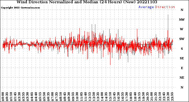This screenshot has height=102, width=189.
Task: Click the SE axis label
Action: pyautogui.click(x=182, y=58)
